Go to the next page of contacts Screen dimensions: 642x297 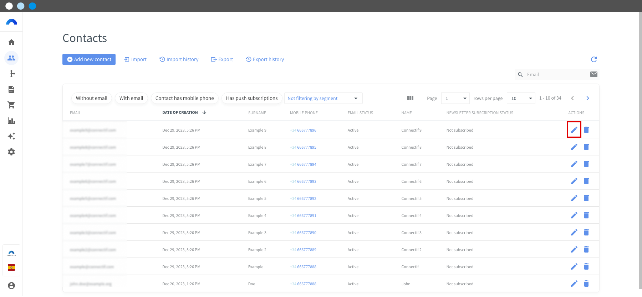[588, 98]
